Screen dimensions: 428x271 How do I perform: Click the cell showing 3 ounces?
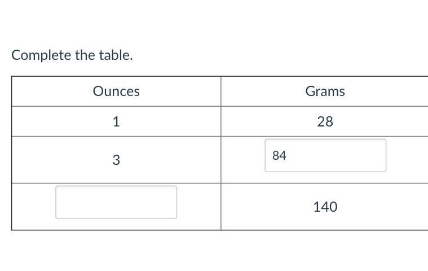coord(116,160)
